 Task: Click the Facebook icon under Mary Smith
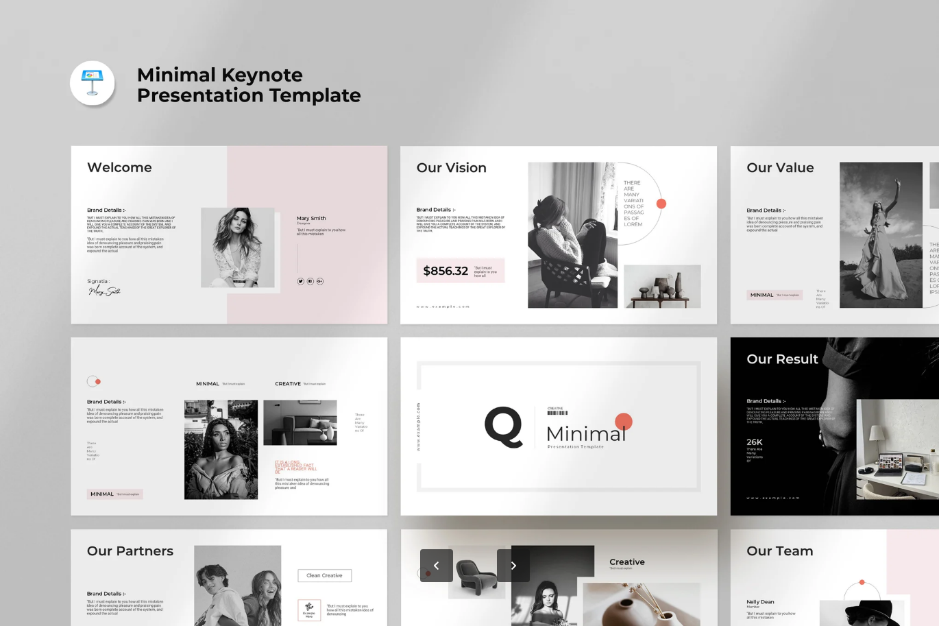[x=310, y=281]
